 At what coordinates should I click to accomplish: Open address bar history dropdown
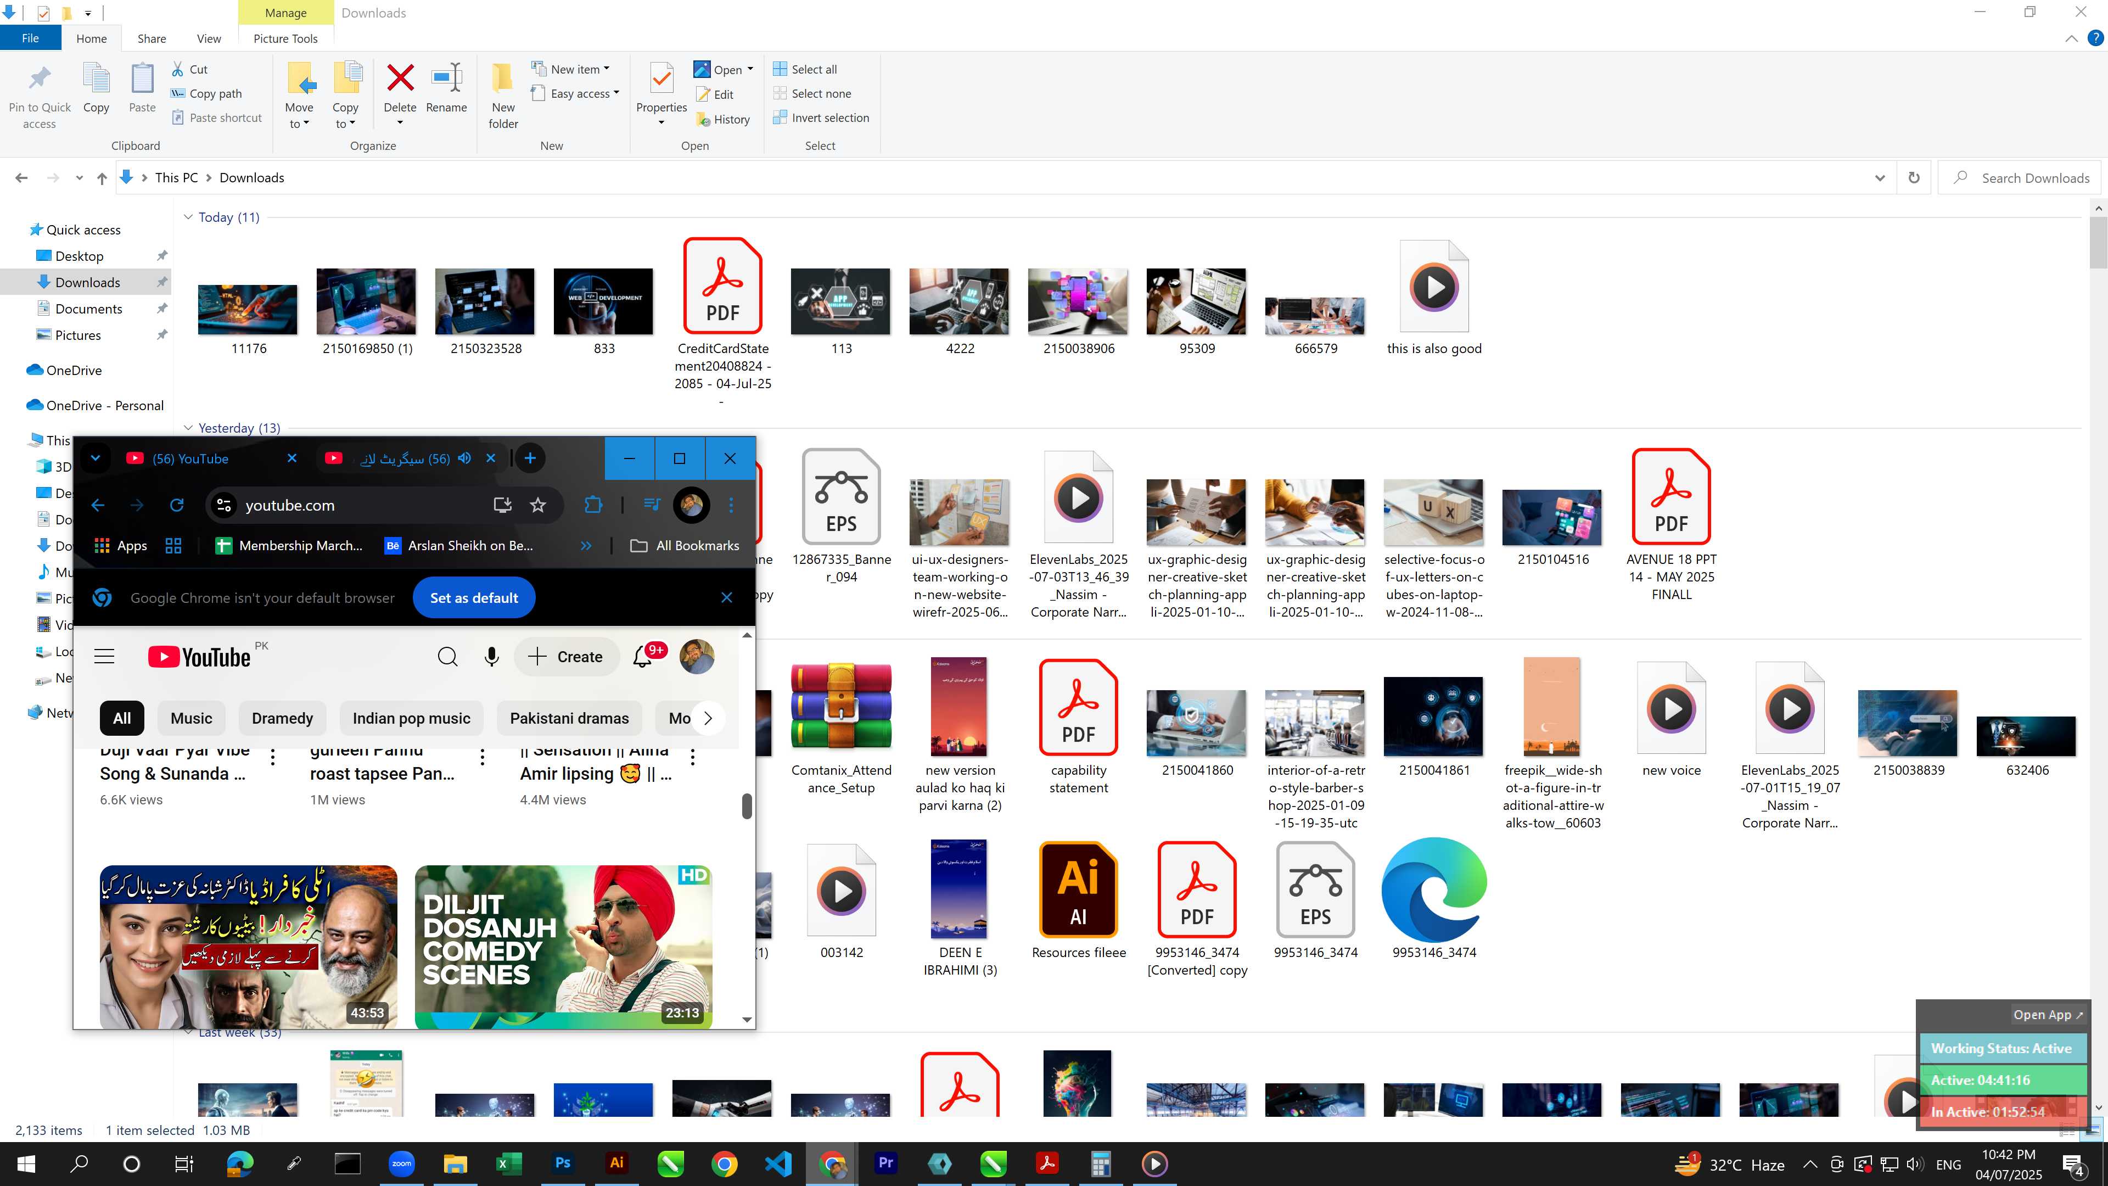[1880, 177]
